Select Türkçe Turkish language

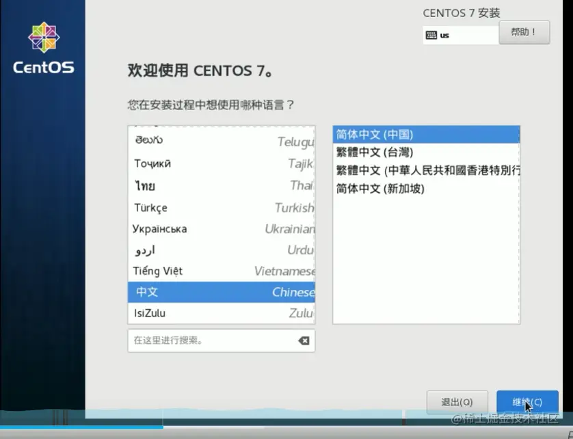221,208
